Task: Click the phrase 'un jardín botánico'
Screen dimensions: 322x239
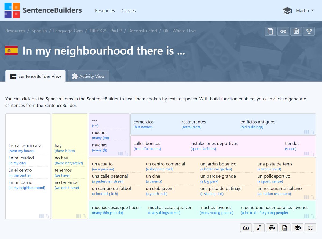Action: (218, 164)
